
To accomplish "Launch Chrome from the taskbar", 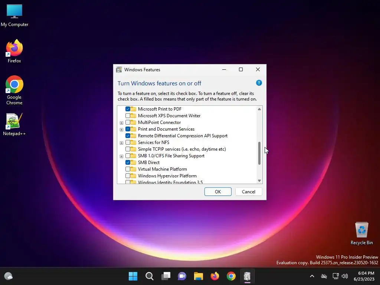I will pos(231,276).
